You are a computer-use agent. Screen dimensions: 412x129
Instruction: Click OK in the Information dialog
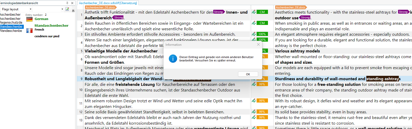pos(248,74)
